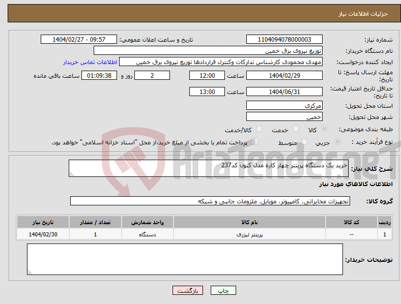Click the دستگاه unit cell
Screen dimensions: 401x304
[x=147, y=234]
